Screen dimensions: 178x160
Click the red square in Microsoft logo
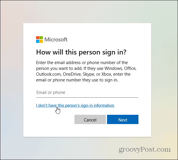[x=38, y=38]
